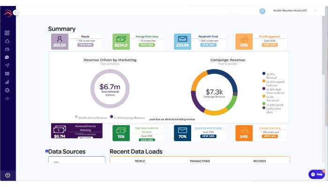Click the user avatar icon in header
Screen dimensions: 328x187
(262, 10)
